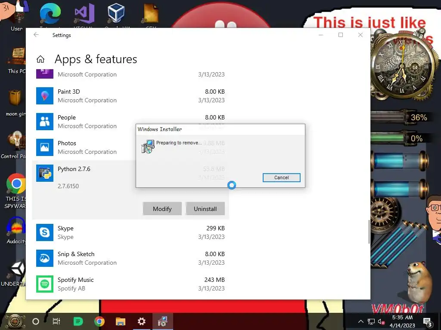Click the Apps & features heading
This screenshot has width=441, height=330.
click(96, 59)
